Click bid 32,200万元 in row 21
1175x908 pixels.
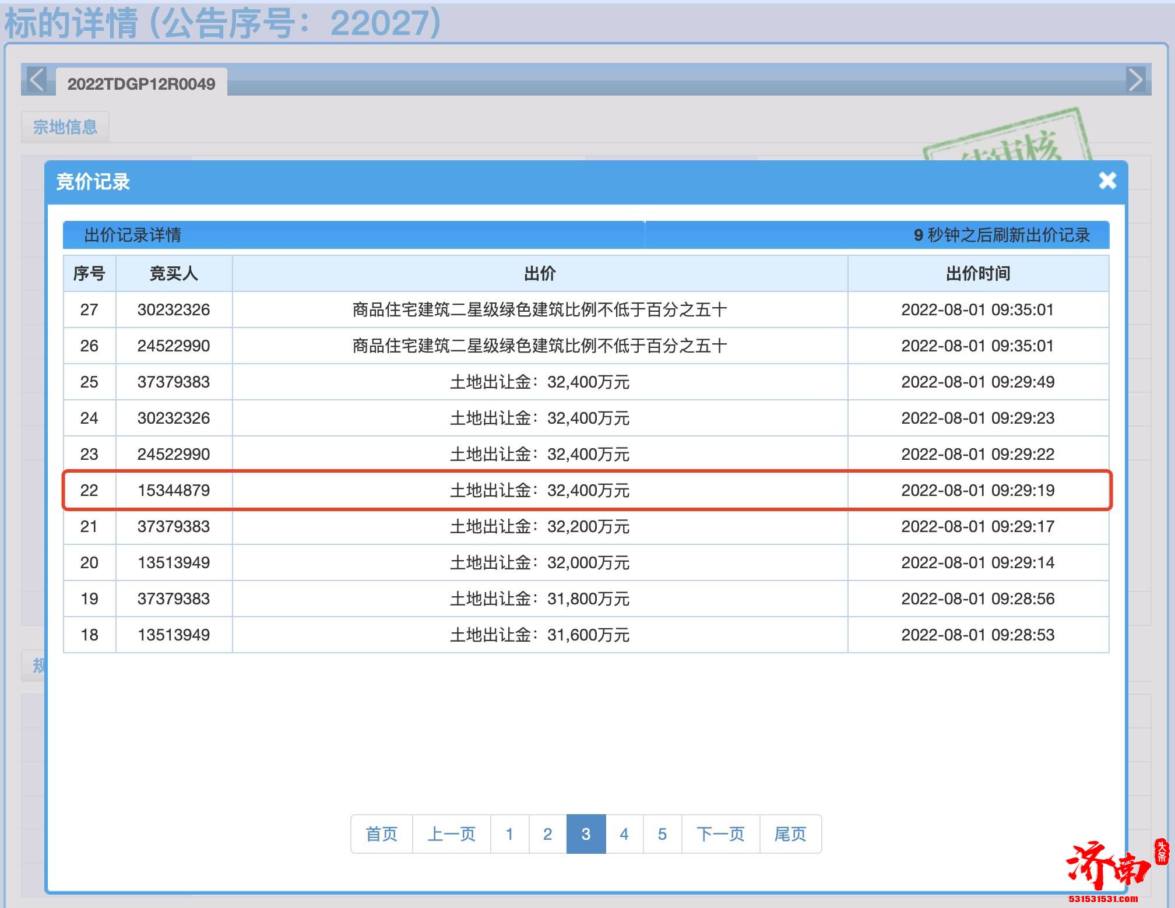pyautogui.click(x=540, y=526)
